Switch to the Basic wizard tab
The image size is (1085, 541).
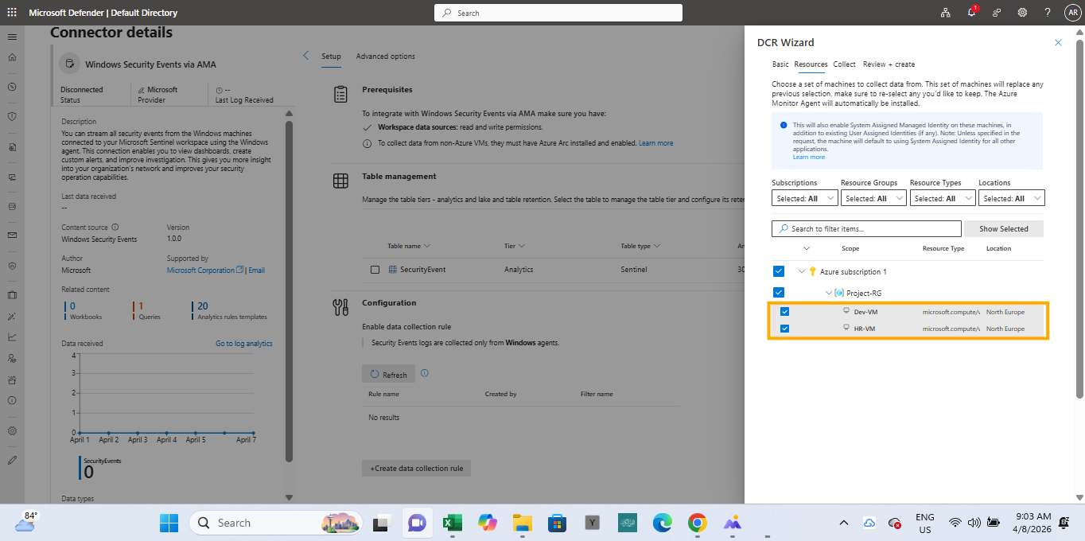(x=780, y=64)
